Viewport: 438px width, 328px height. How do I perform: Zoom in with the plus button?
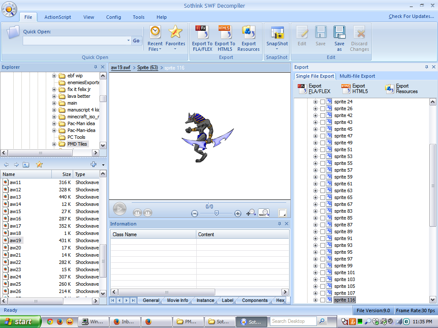[x=238, y=214]
